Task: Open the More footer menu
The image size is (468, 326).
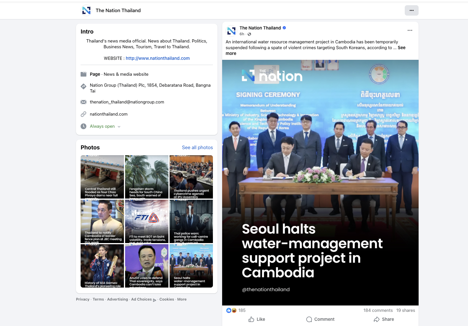Action: tap(182, 299)
